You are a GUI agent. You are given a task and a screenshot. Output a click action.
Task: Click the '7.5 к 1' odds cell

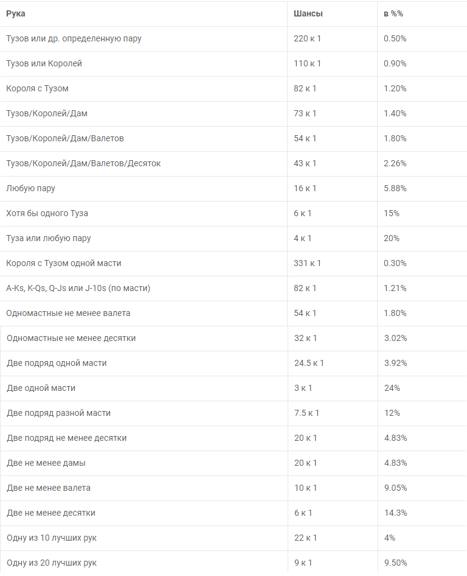coord(306,413)
